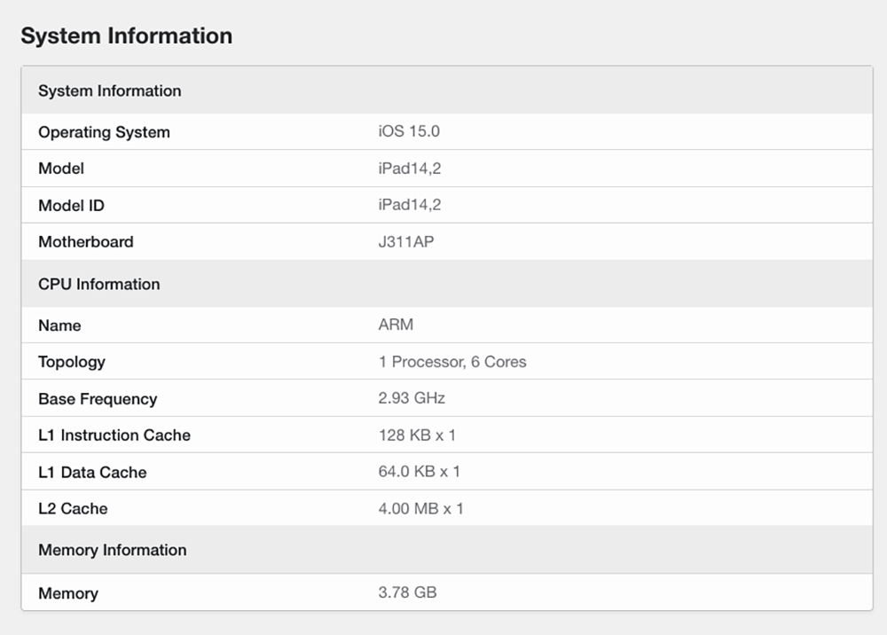The height and width of the screenshot is (635, 887).
Task: Select the J311AP motherboard value
Action: pos(406,241)
